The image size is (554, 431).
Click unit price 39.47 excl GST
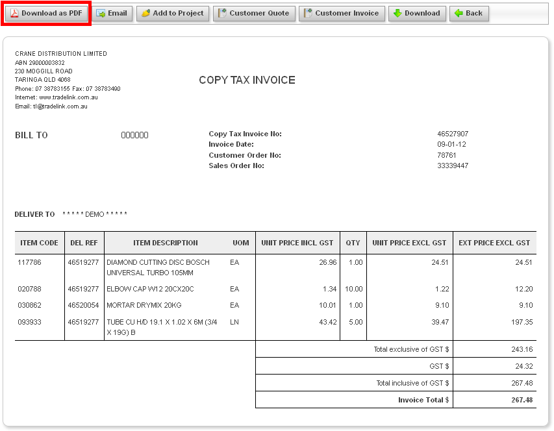click(440, 322)
